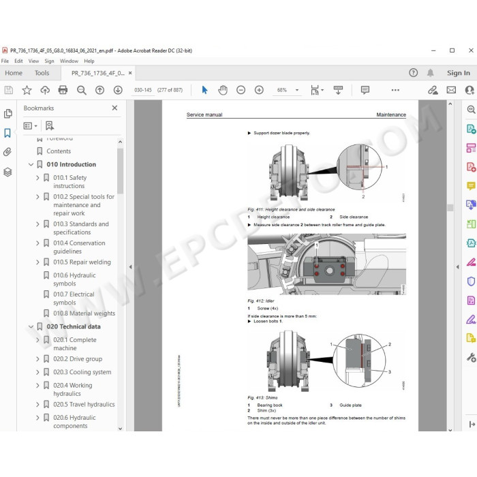This screenshot has height=477, width=477.
Task: Collapse left navigation pane arrow
Action: point(130,267)
